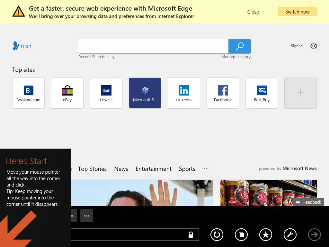Click the forward arrow button
This screenshot has width=329, height=247.
click(x=314, y=234)
